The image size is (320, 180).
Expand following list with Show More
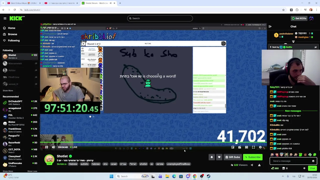(8, 90)
